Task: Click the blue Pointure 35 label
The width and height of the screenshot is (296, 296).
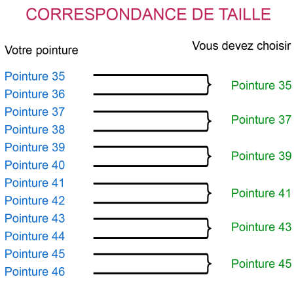Action: 35,77
